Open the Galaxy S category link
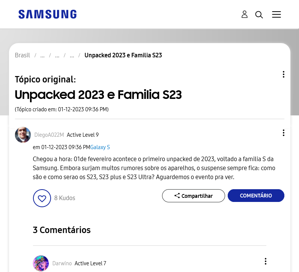 click(100, 147)
